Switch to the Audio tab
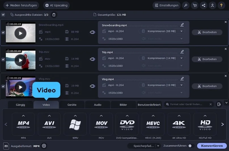The width and height of the screenshot is (229, 151). tap(97, 105)
